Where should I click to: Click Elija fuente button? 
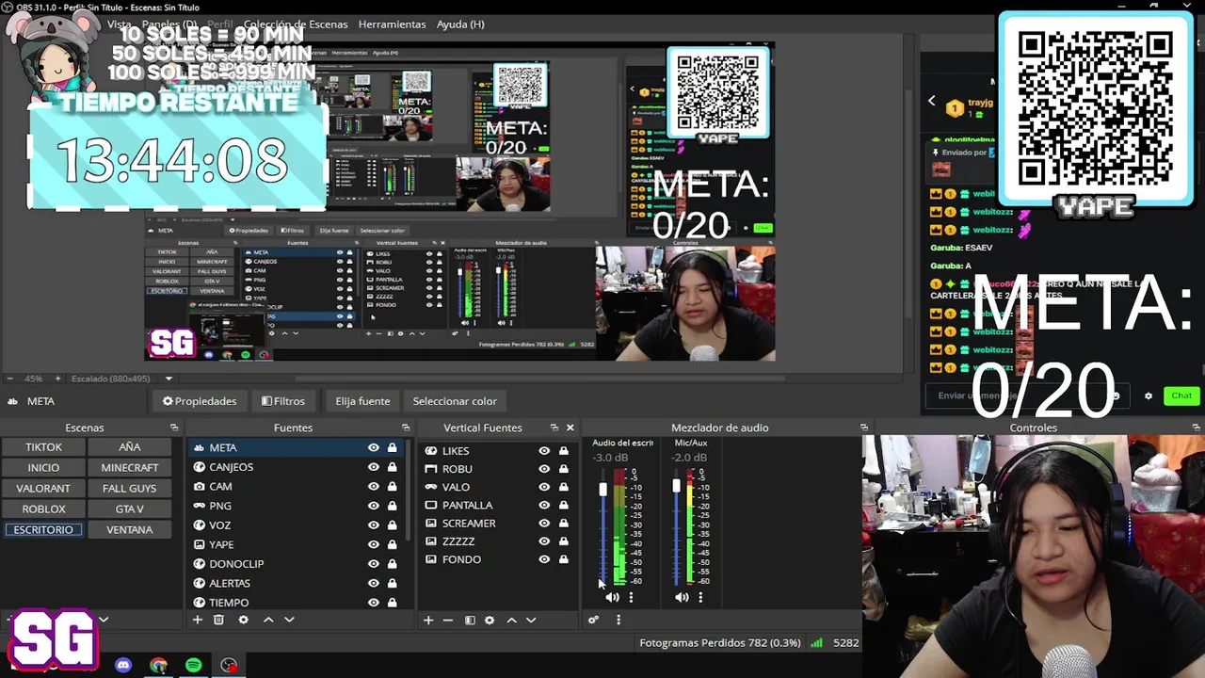pyautogui.click(x=362, y=401)
